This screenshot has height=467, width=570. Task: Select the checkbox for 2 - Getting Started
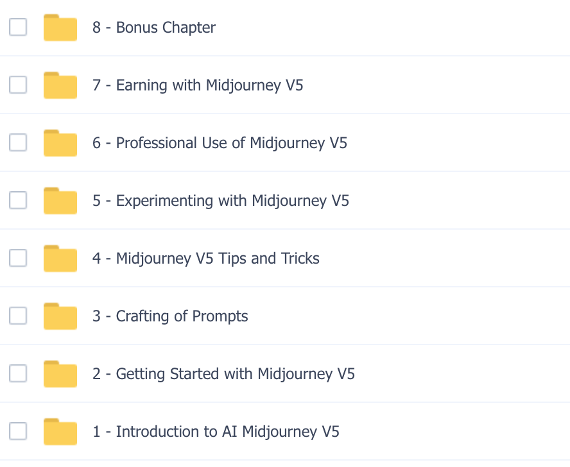point(18,373)
